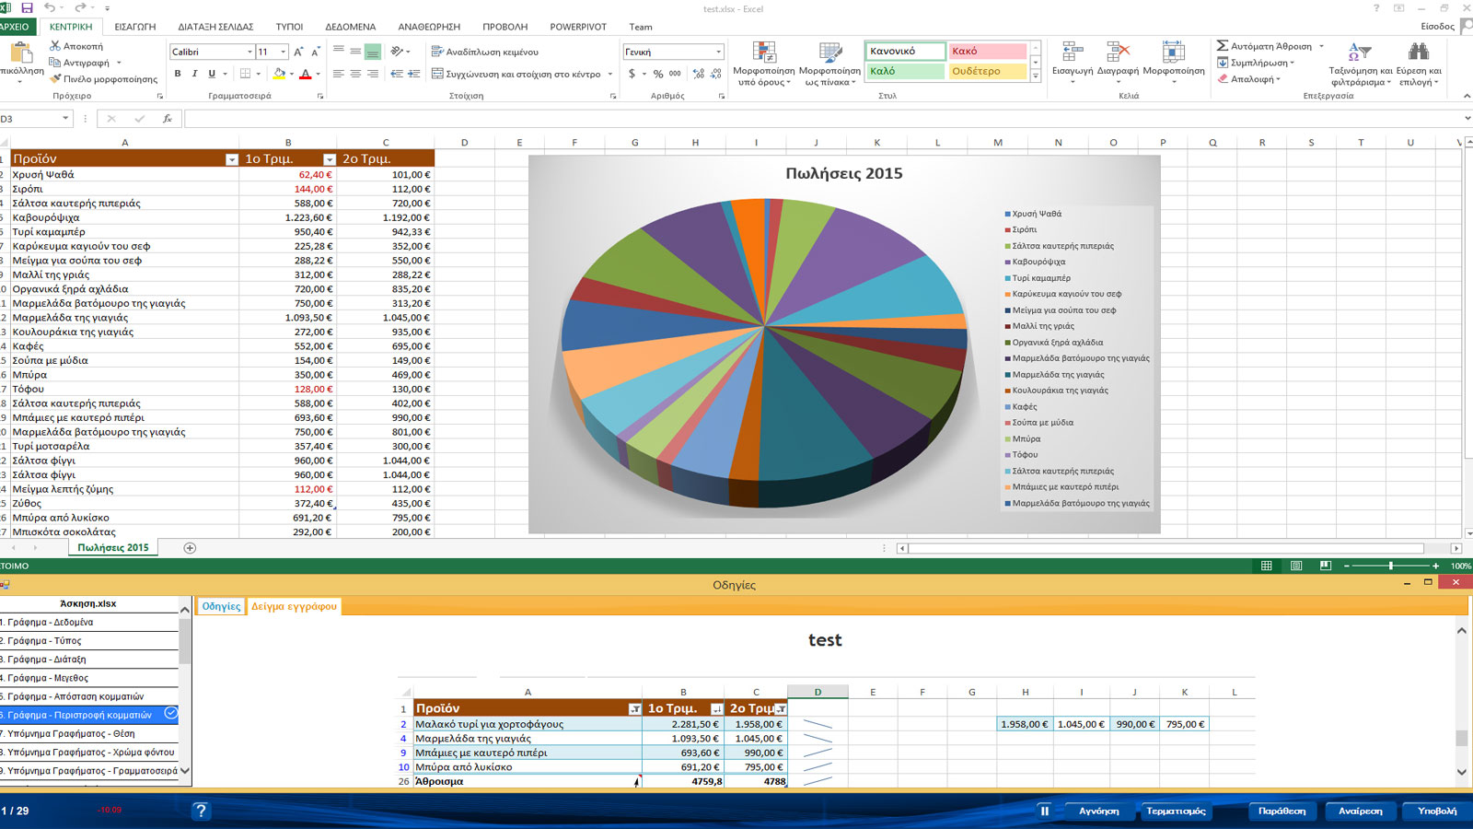Open the Γενική number format dropdown
The height and width of the screenshot is (829, 1473).
[x=719, y=52]
